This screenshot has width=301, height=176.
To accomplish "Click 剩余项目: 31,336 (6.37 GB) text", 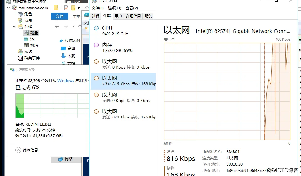I will 39,136.
